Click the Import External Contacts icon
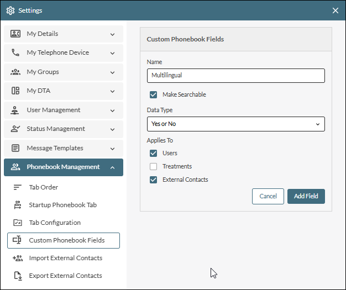This screenshot has height=290, width=346. 17,258
